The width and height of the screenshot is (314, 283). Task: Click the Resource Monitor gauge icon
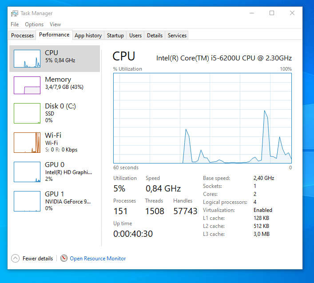tap(64, 258)
